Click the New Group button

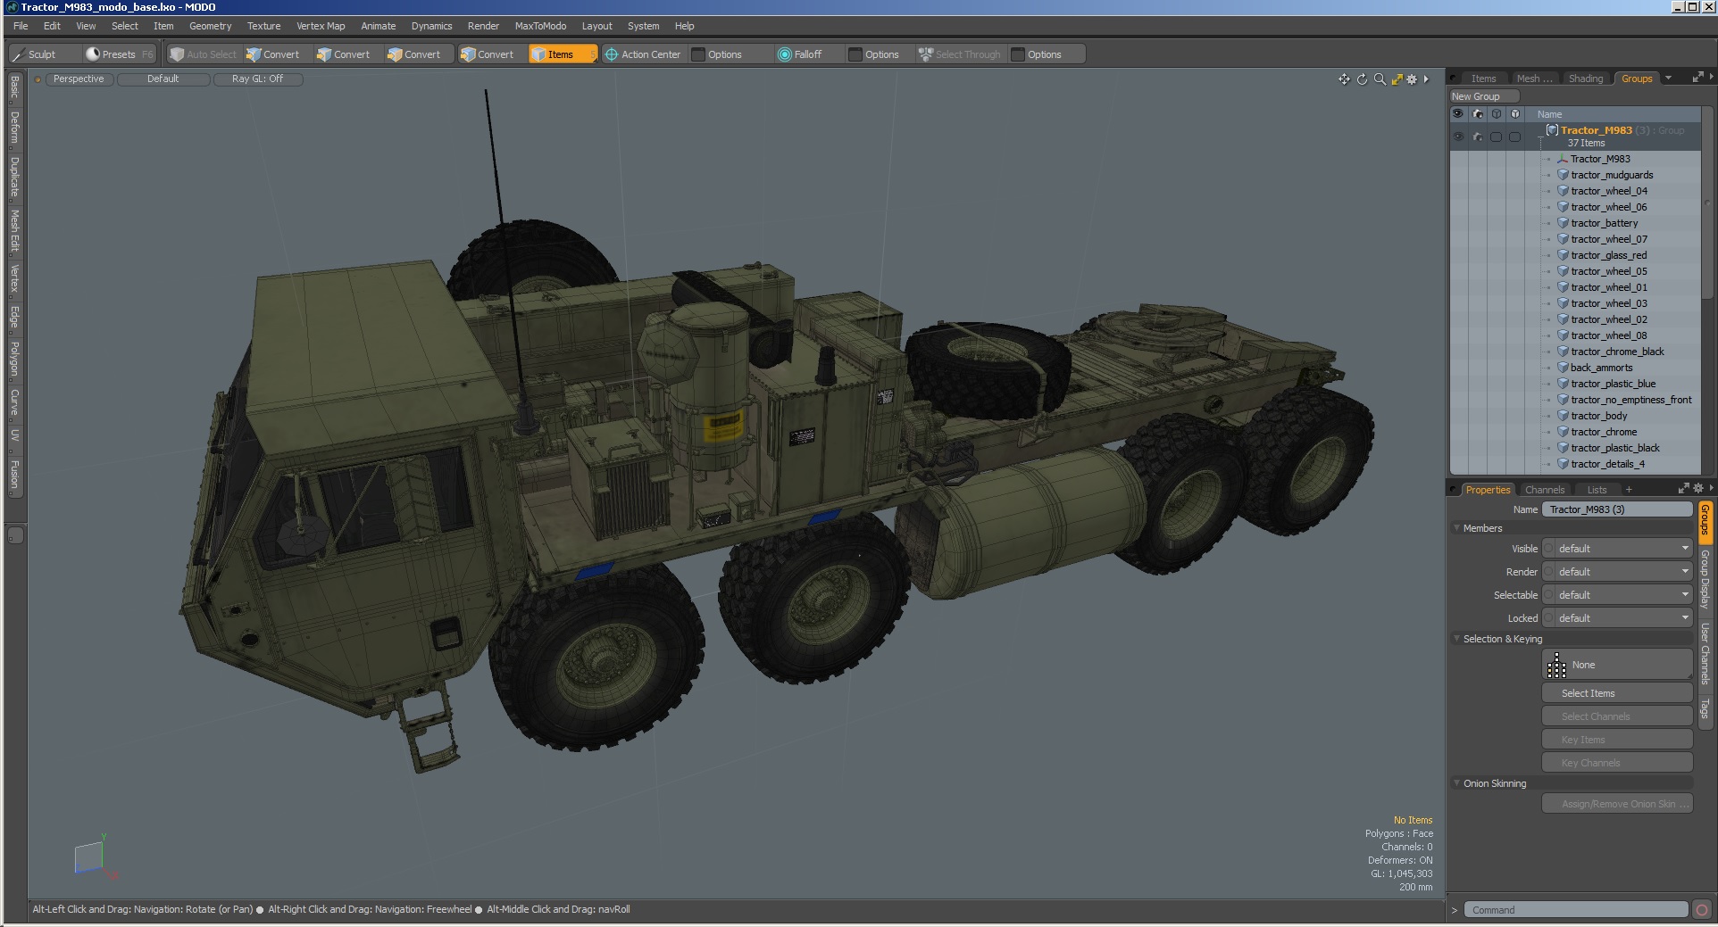point(1484,96)
